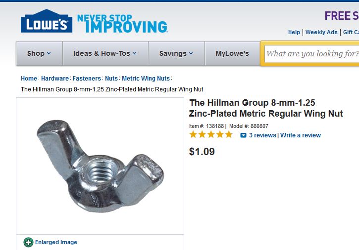Open the Enlarged Image link
The height and width of the screenshot is (250, 359).
click(x=56, y=242)
